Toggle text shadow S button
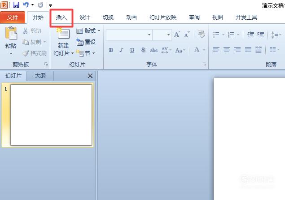This screenshot has height=200, width=285. (143, 50)
